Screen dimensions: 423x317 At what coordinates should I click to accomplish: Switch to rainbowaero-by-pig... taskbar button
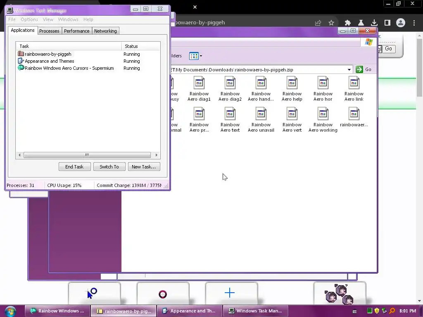[124, 311]
